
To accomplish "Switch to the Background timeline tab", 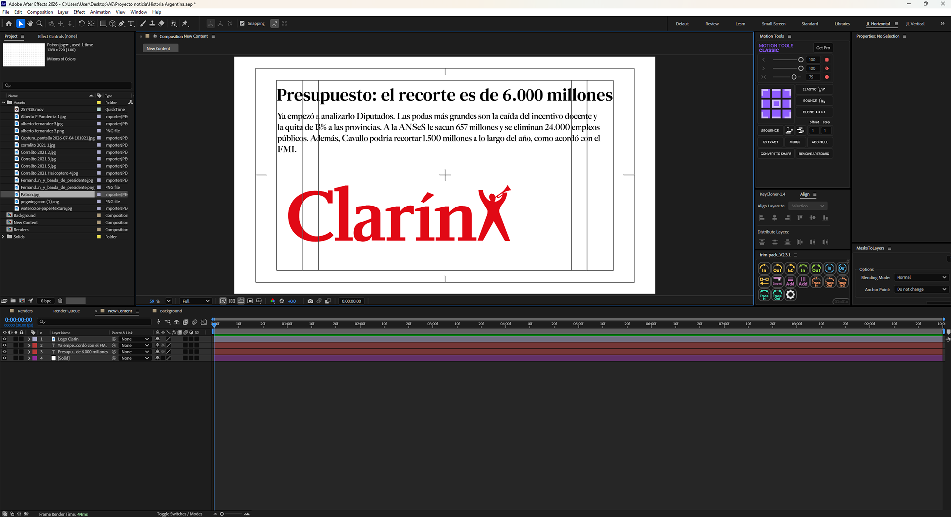I will (171, 311).
